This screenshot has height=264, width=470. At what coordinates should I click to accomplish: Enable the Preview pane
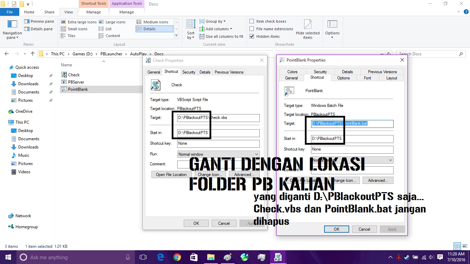tap(39, 21)
